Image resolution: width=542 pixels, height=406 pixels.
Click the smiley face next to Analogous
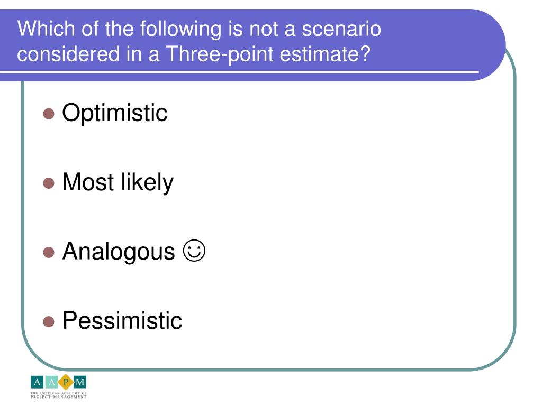(194, 251)
